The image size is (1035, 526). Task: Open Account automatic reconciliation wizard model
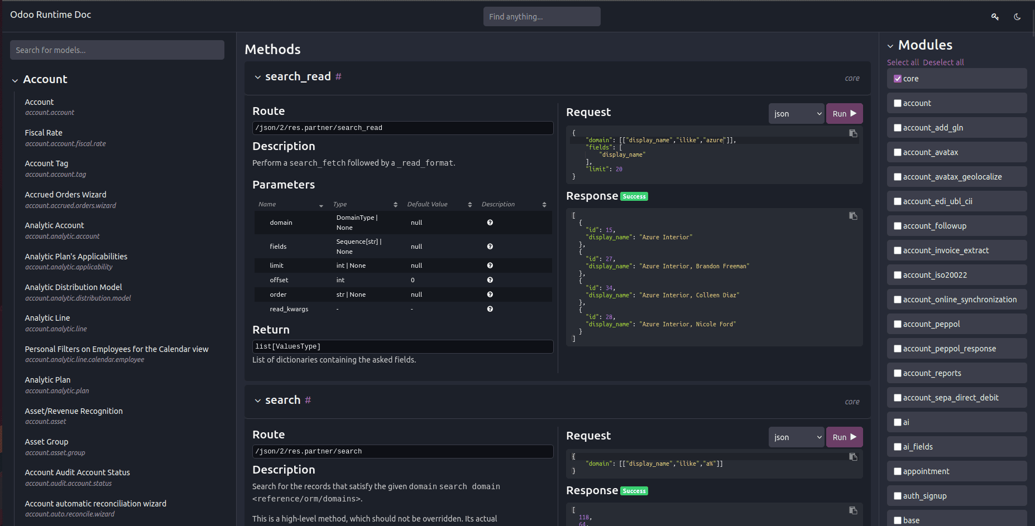(95, 509)
